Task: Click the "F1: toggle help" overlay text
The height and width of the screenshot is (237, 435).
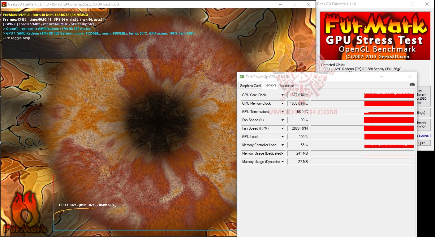Action: [x=17, y=38]
